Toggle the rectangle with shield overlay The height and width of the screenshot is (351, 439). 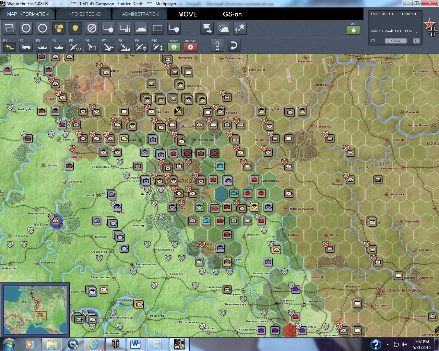point(174,28)
